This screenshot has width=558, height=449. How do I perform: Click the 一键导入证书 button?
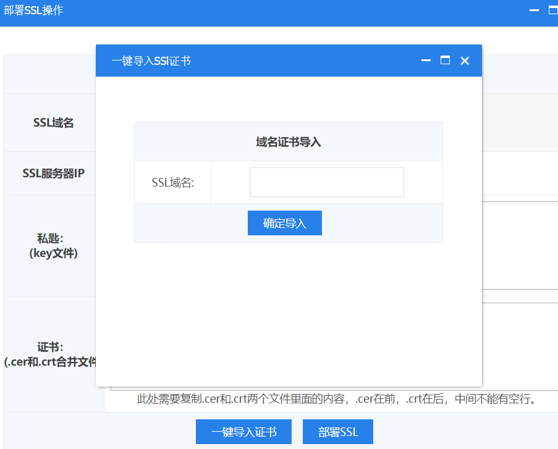point(243,432)
